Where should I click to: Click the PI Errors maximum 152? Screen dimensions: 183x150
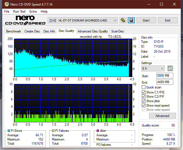pos(41,139)
